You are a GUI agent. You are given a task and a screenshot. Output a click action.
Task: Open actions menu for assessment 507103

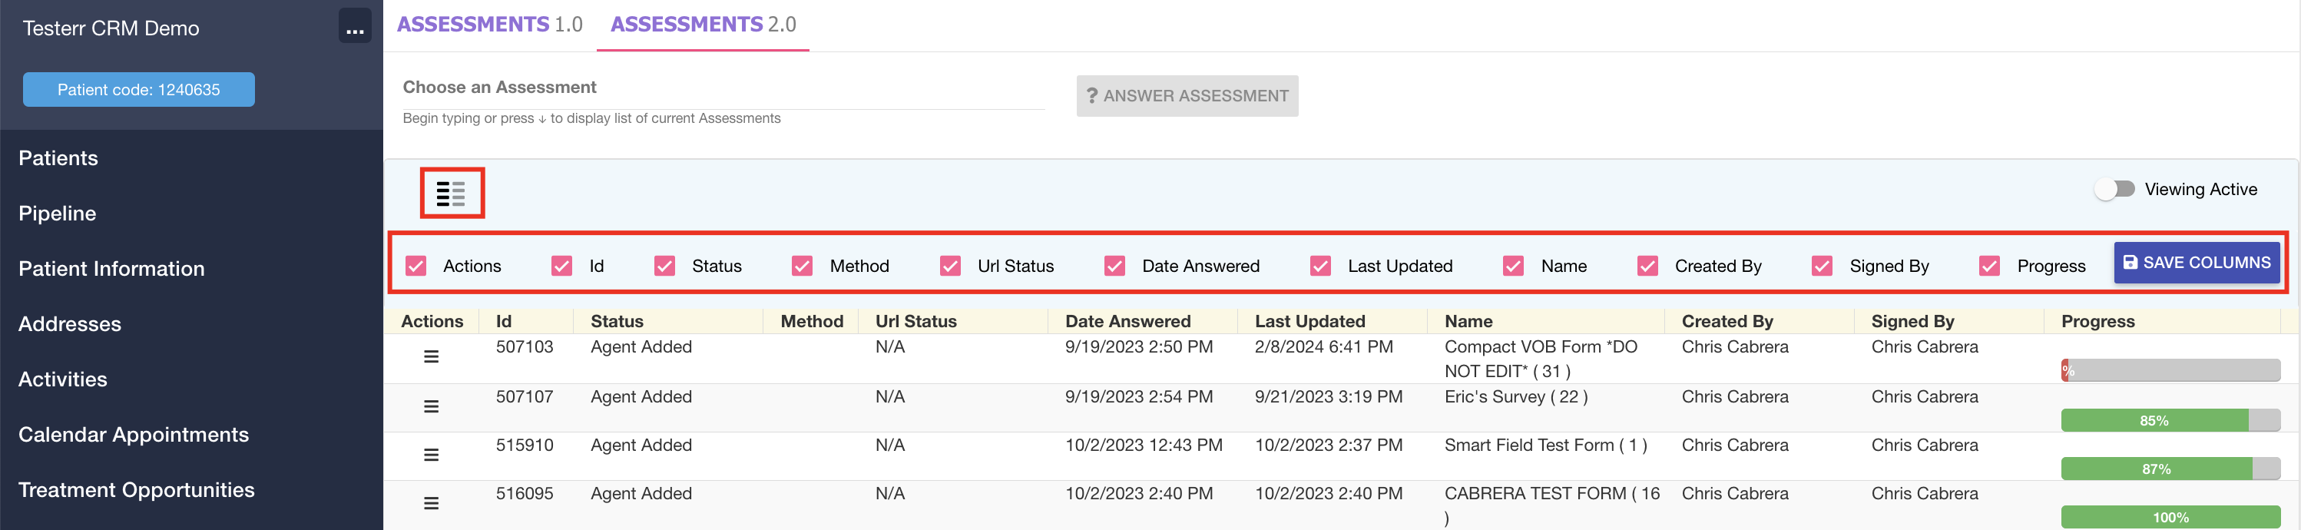pos(431,356)
